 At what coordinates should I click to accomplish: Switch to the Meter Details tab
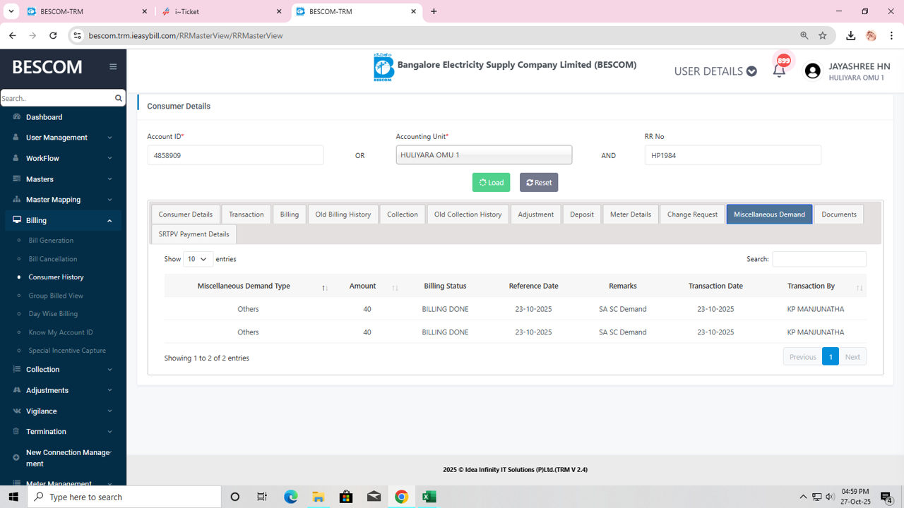pyautogui.click(x=630, y=214)
